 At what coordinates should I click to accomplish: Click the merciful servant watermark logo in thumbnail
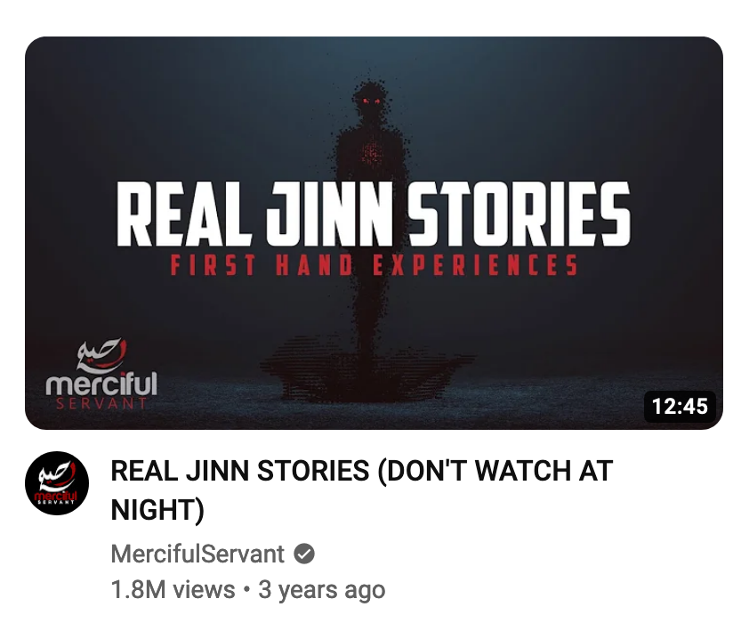[101, 374]
